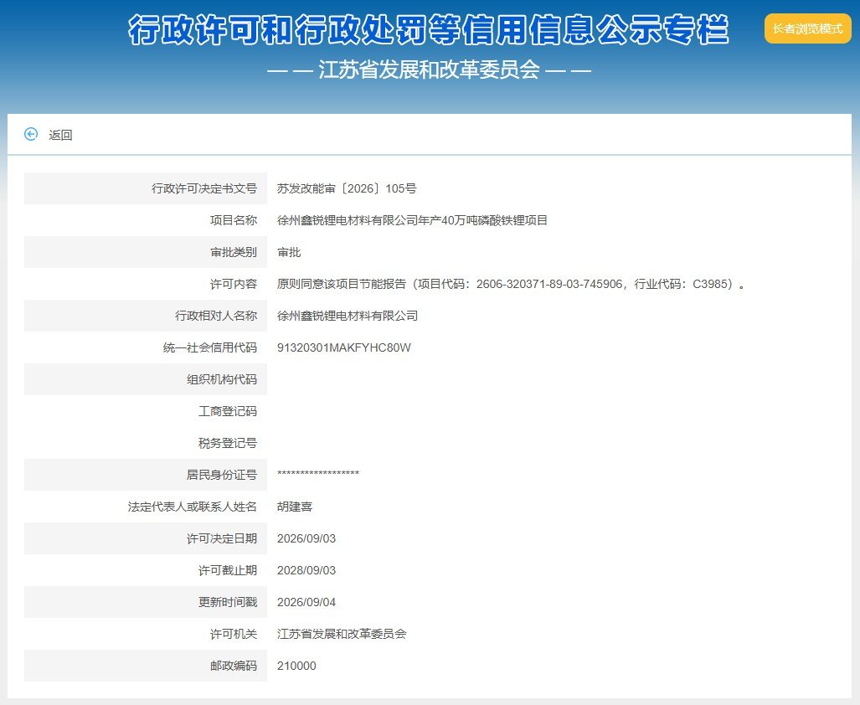Viewport: 860px width, 705px height.
Task: Click the expiry date 2028/09/03
Action: [306, 570]
